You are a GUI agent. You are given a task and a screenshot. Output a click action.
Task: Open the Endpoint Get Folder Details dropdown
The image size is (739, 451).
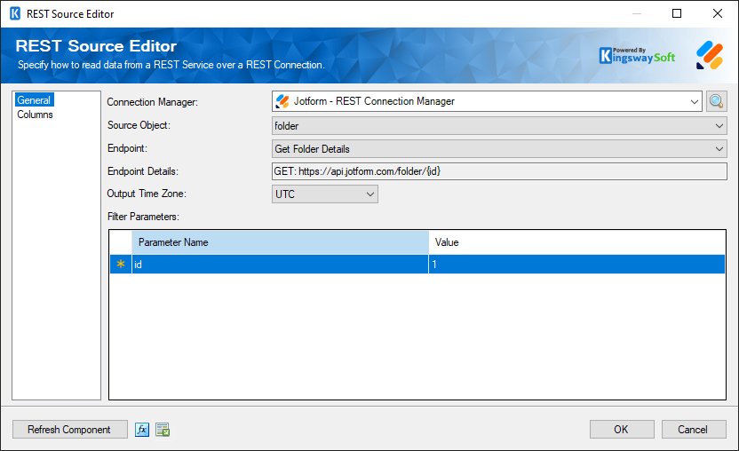tap(499, 149)
